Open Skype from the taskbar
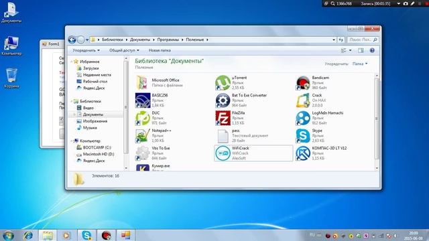The image size is (429, 241). (86, 235)
